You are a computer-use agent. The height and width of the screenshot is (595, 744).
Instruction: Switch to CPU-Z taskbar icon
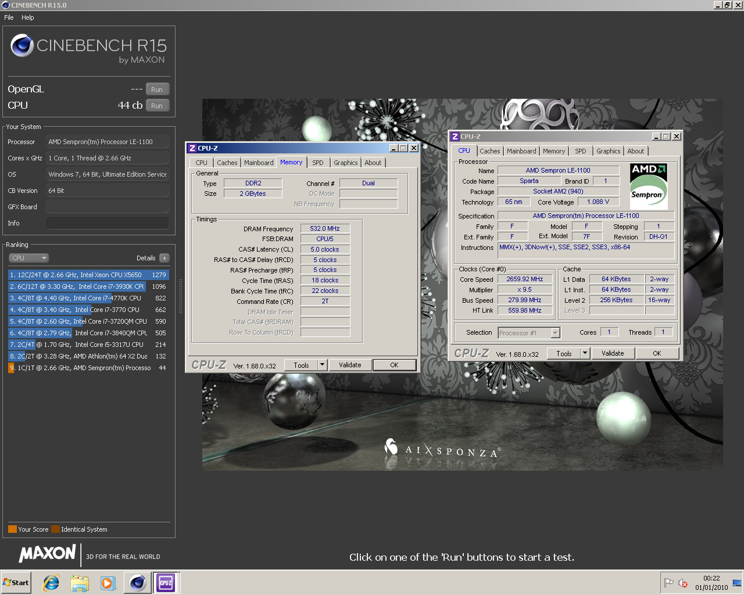pyautogui.click(x=166, y=583)
